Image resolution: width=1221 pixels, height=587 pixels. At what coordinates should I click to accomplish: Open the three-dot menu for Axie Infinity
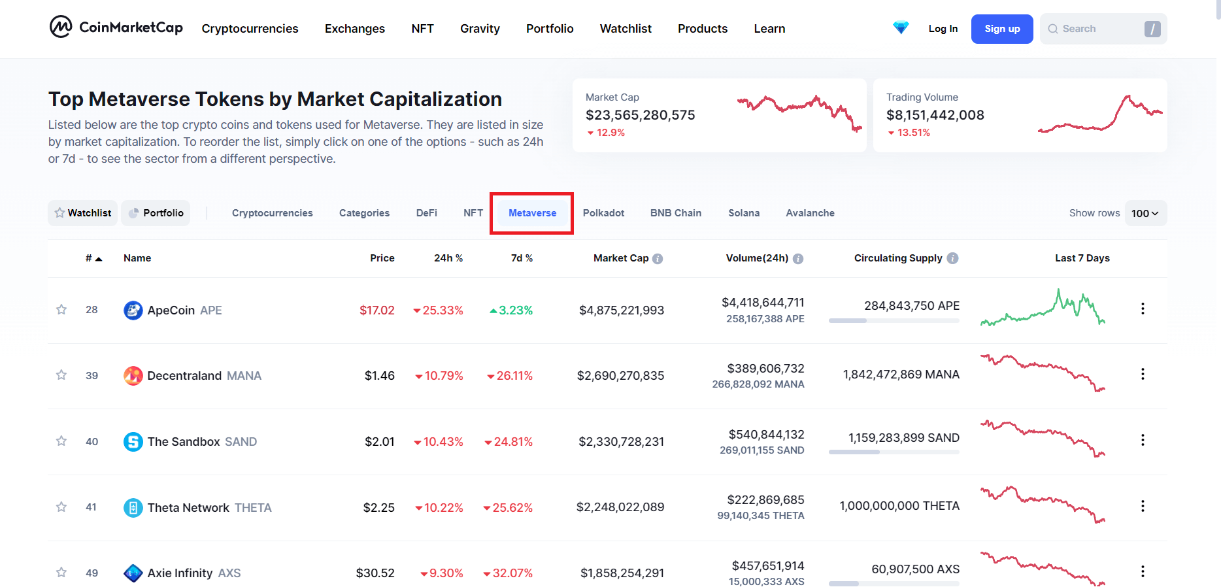pyautogui.click(x=1143, y=571)
